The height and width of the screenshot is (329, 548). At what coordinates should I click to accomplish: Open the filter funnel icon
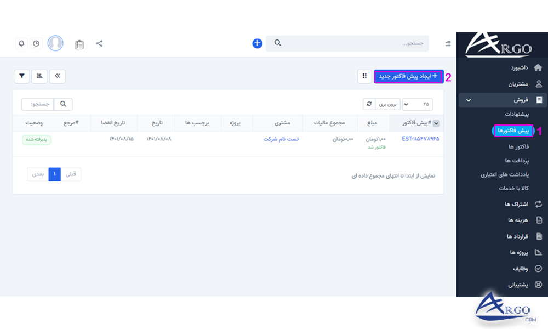coord(21,76)
